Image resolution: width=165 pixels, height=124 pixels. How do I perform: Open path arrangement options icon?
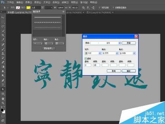click(93, 8)
